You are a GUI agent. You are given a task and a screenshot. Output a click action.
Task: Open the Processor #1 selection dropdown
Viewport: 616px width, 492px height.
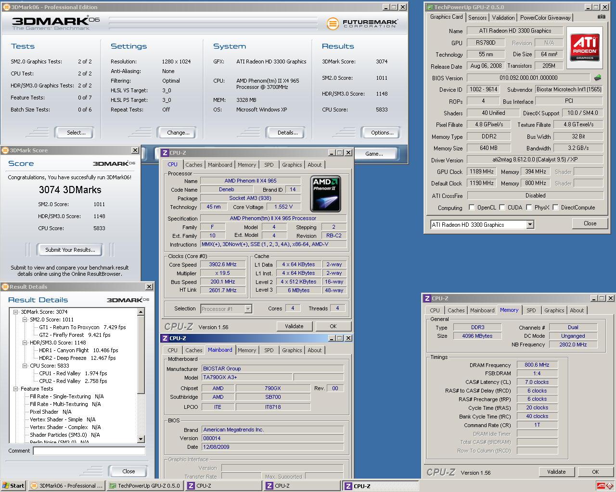click(248, 309)
